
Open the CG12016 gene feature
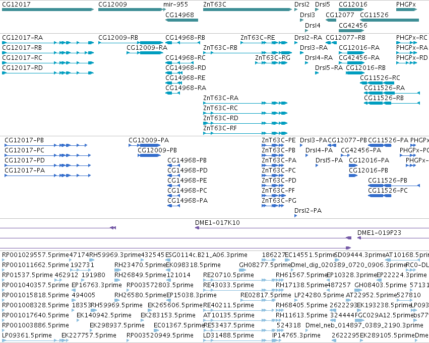[x=351, y=10]
